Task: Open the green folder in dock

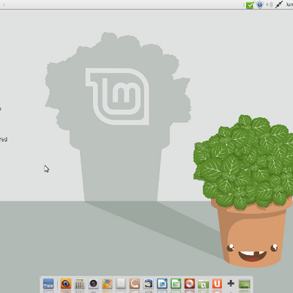Action: point(203,284)
